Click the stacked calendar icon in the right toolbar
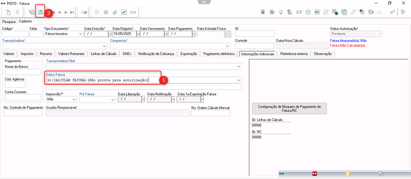The height and width of the screenshot is (179, 411). pos(344,12)
